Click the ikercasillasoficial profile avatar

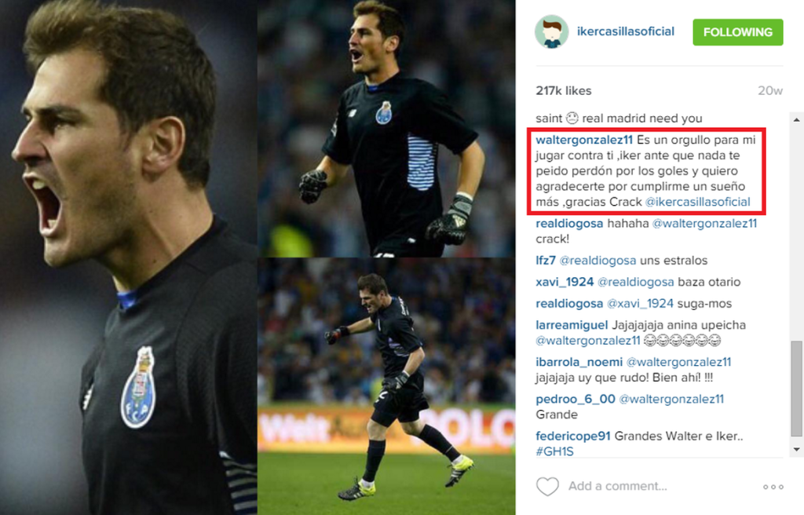(x=552, y=32)
